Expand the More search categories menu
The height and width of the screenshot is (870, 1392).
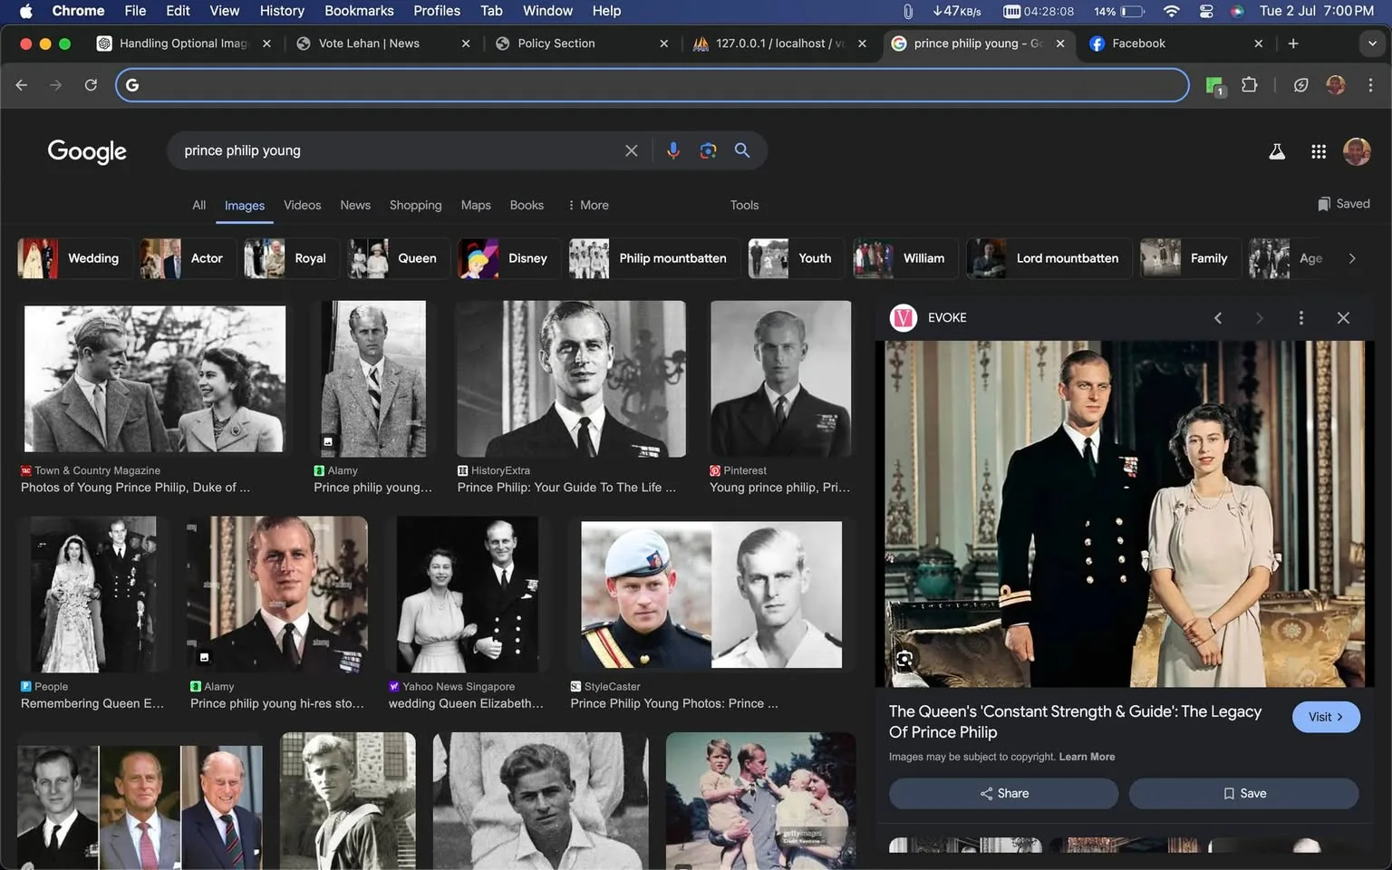click(x=588, y=206)
